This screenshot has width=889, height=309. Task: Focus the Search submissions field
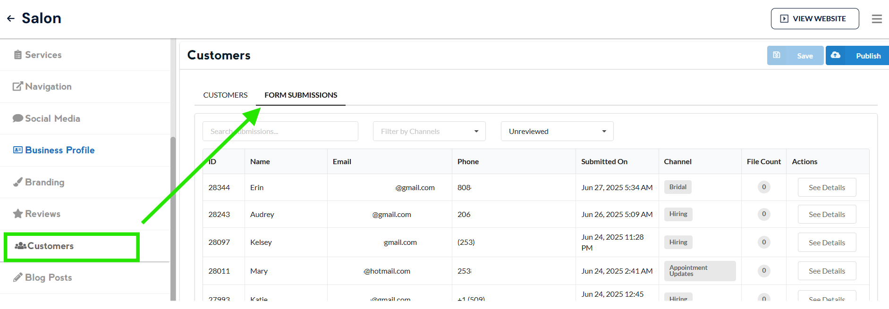[x=280, y=131]
